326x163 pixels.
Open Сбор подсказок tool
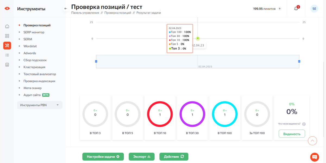(x=35, y=60)
